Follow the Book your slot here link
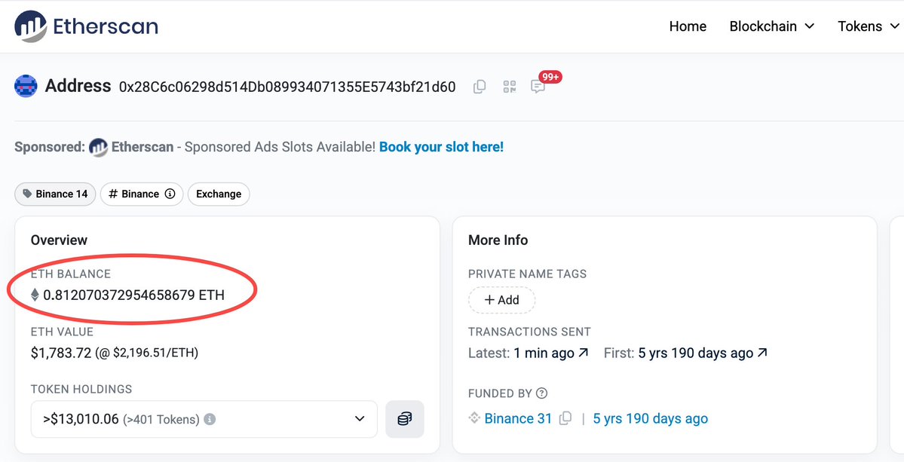This screenshot has height=462, width=904. (x=442, y=147)
